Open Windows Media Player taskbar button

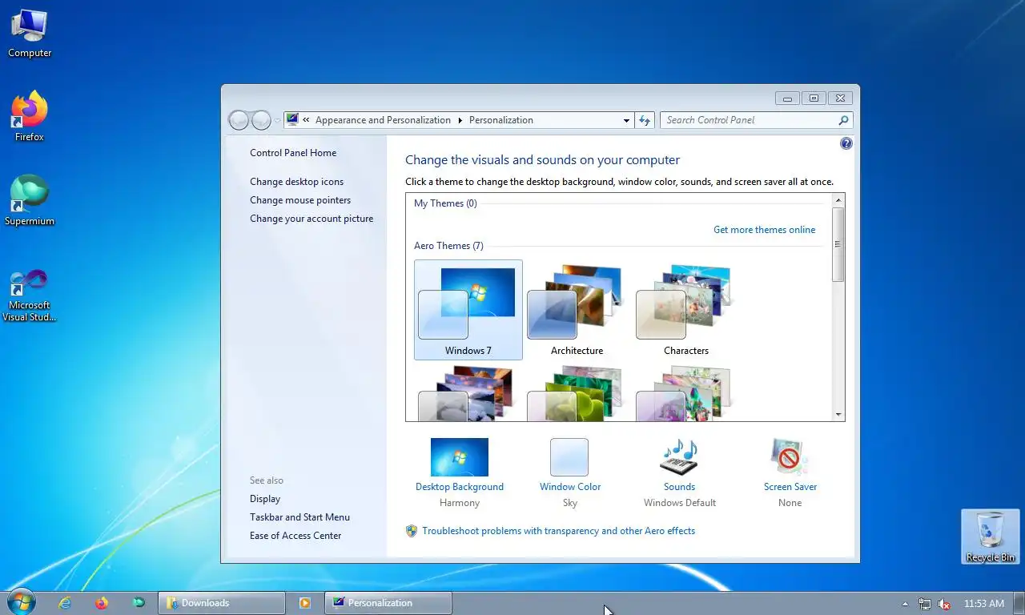point(304,603)
